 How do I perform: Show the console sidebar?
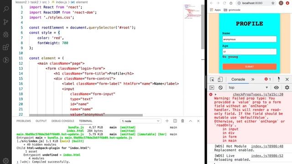212,87
